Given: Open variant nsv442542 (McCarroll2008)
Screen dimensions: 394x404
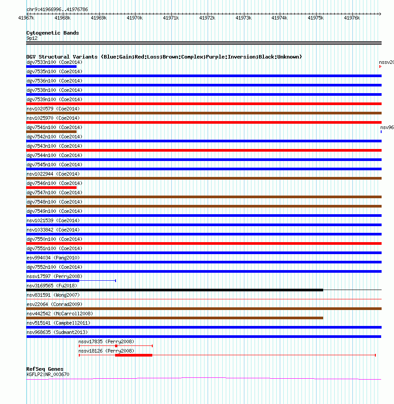Looking at the screenshot, I should [x=60, y=314].
